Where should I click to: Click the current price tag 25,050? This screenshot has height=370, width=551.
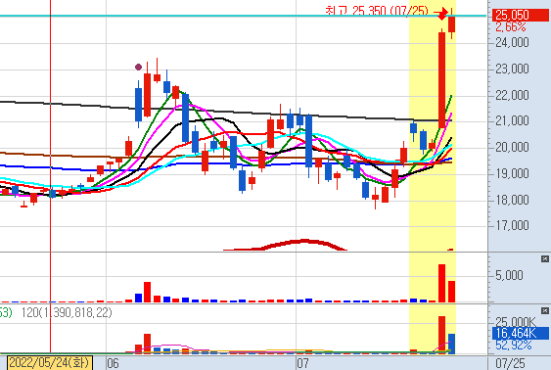(x=520, y=15)
